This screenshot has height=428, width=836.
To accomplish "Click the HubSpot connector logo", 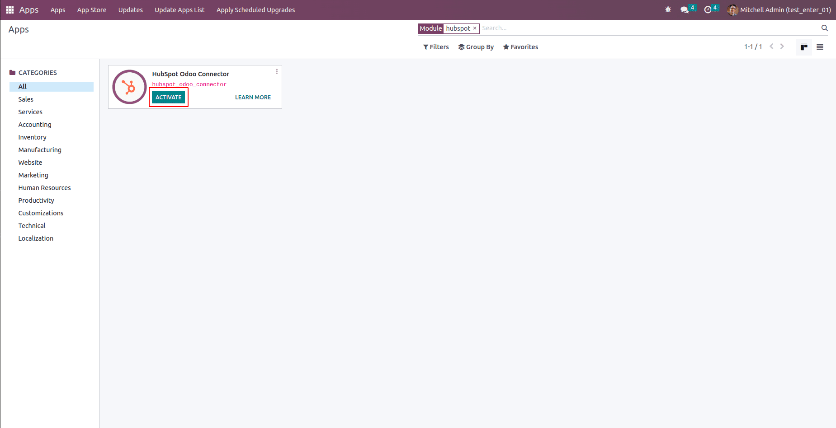I will pos(130,87).
